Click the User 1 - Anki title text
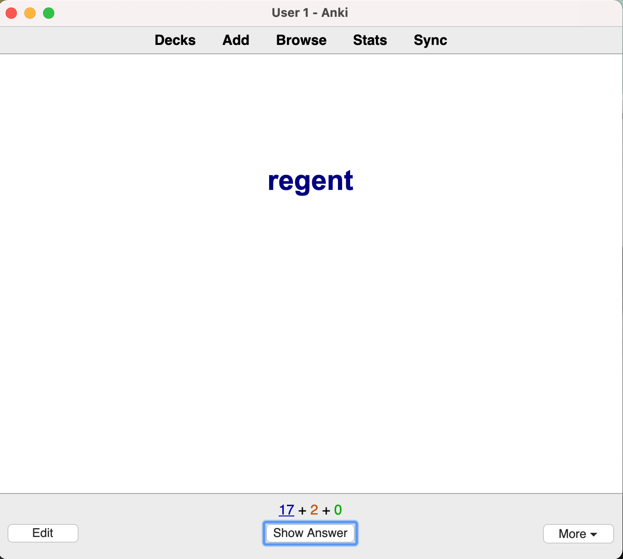This screenshot has width=623, height=559. point(310,13)
